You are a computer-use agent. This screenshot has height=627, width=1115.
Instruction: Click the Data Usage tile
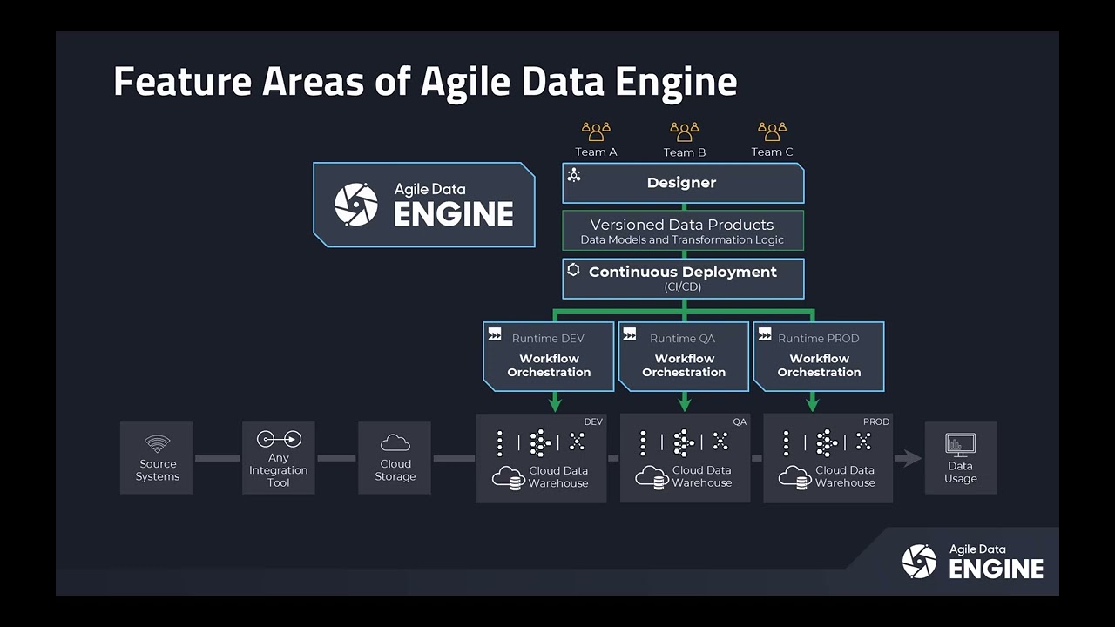(x=960, y=458)
